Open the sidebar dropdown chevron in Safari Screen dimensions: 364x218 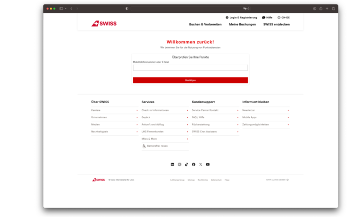click(x=66, y=9)
